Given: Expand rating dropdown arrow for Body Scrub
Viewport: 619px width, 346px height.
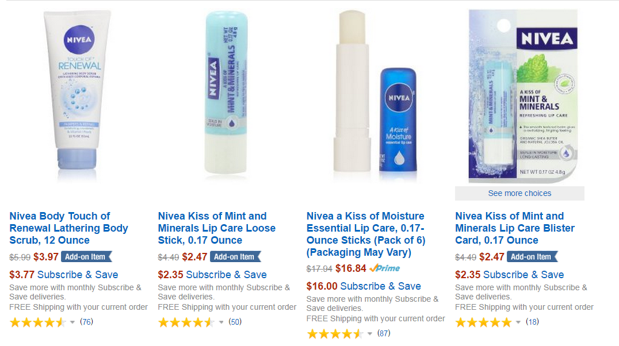Looking at the screenshot, I should coord(72,322).
